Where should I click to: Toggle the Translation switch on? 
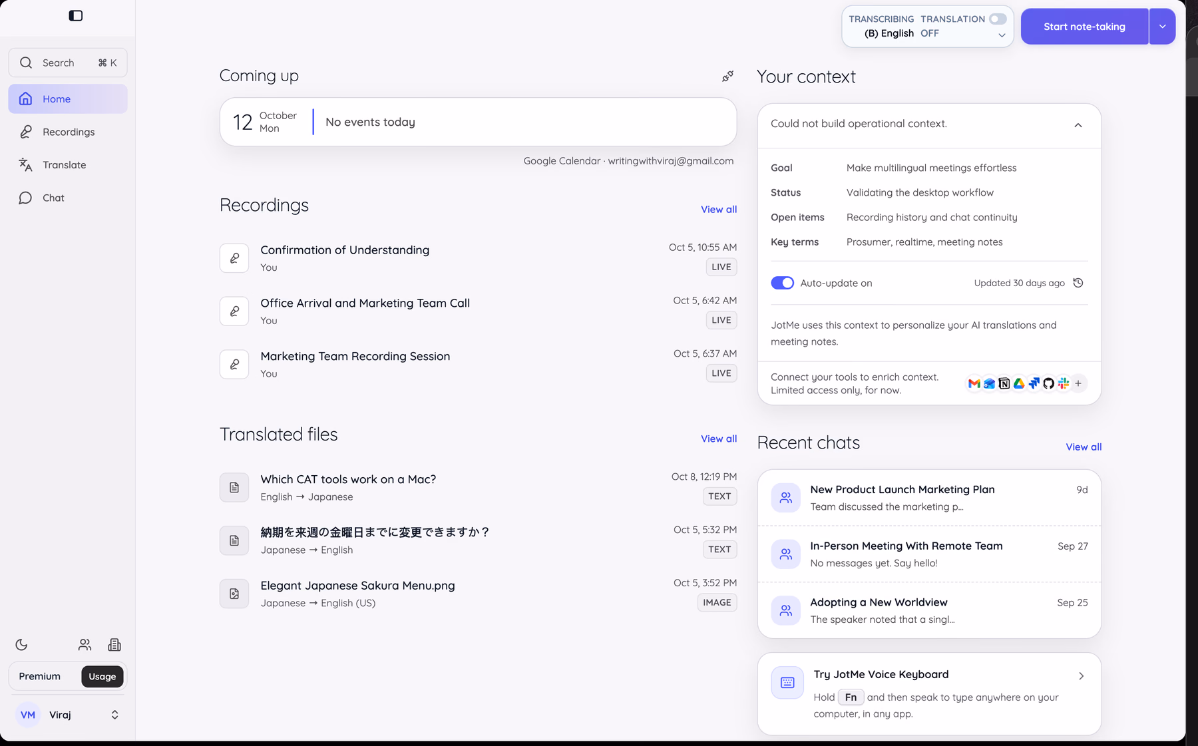point(998,19)
